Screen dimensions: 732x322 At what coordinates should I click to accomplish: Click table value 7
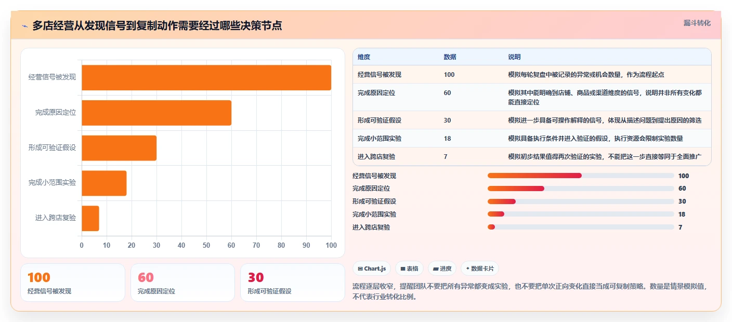446,156
